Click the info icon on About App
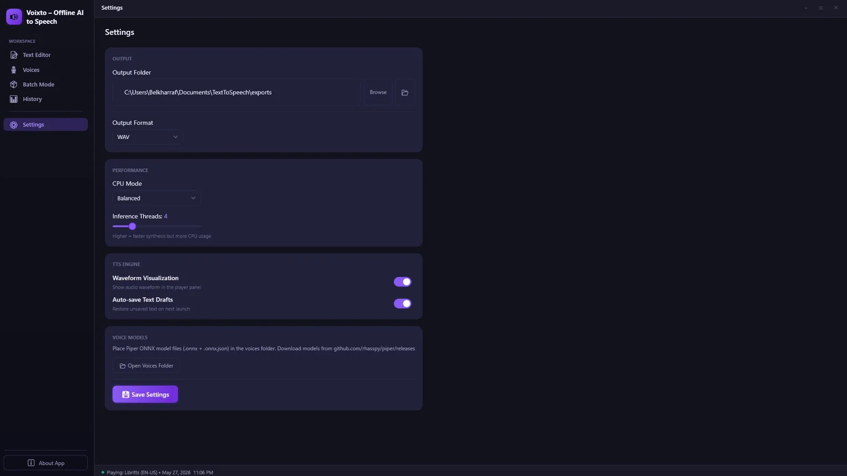Viewport: 847px width, 476px height. point(31,463)
